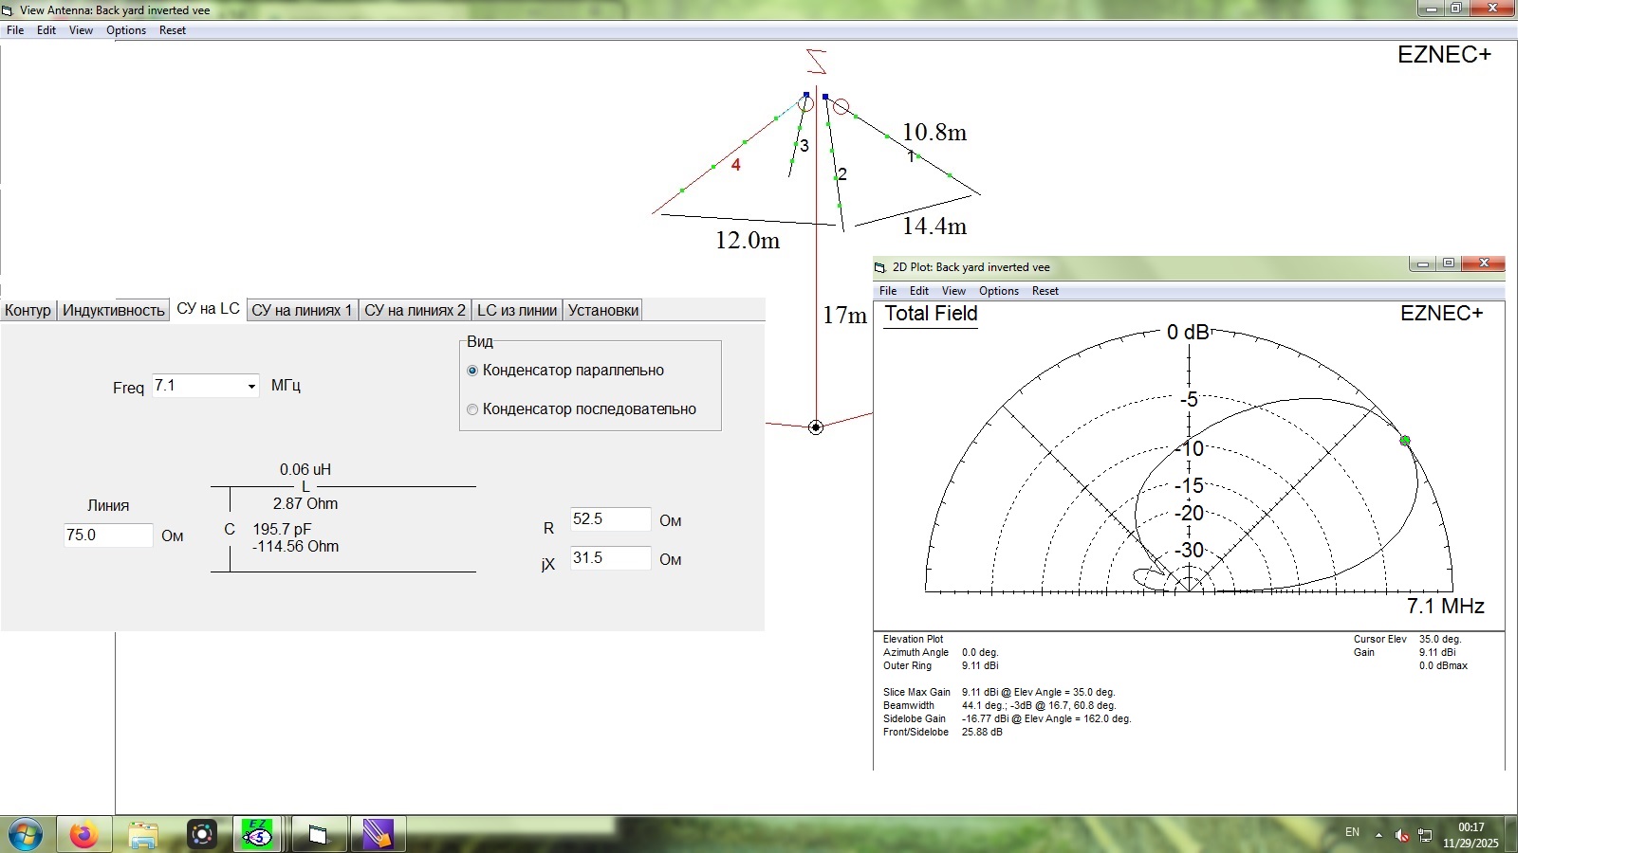The width and height of the screenshot is (1646, 853).
Task: Open Firefox from the taskbar
Action: (x=83, y=835)
